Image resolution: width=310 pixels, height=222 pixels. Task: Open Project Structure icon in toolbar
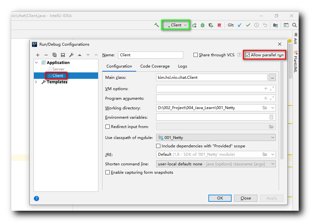275,25
